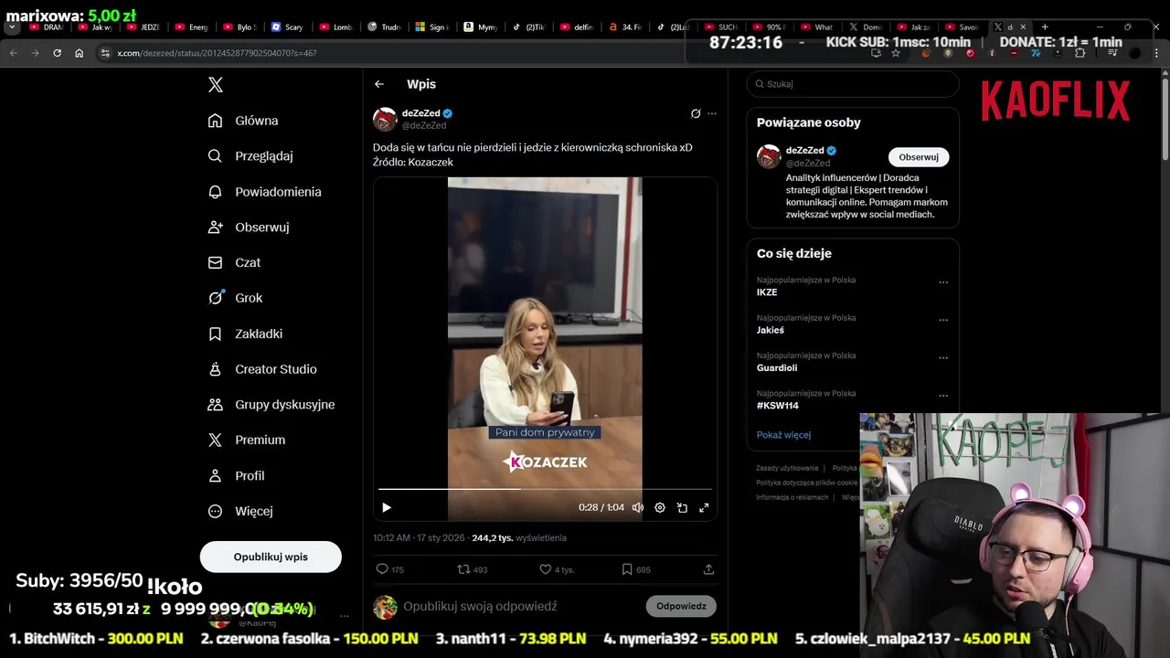This screenshot has width=1170, height=658.
Task: Open Premium page
Action: (247, 440)
